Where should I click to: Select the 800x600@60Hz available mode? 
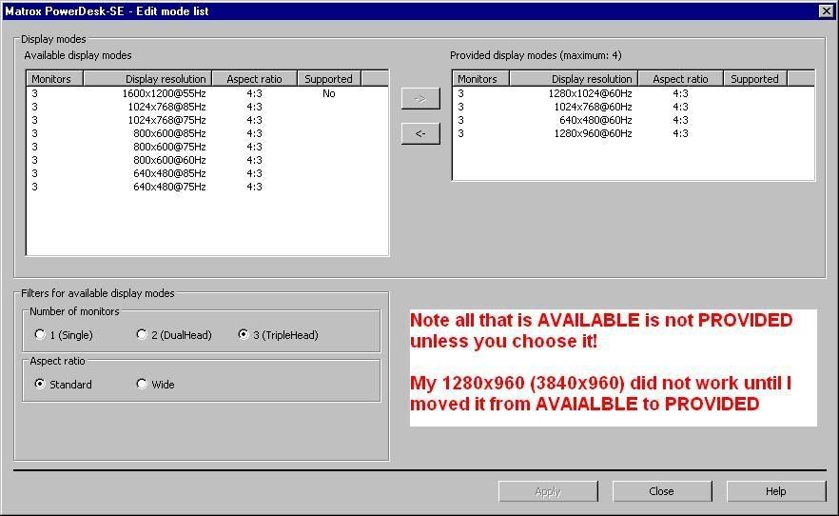pos(207,160)
